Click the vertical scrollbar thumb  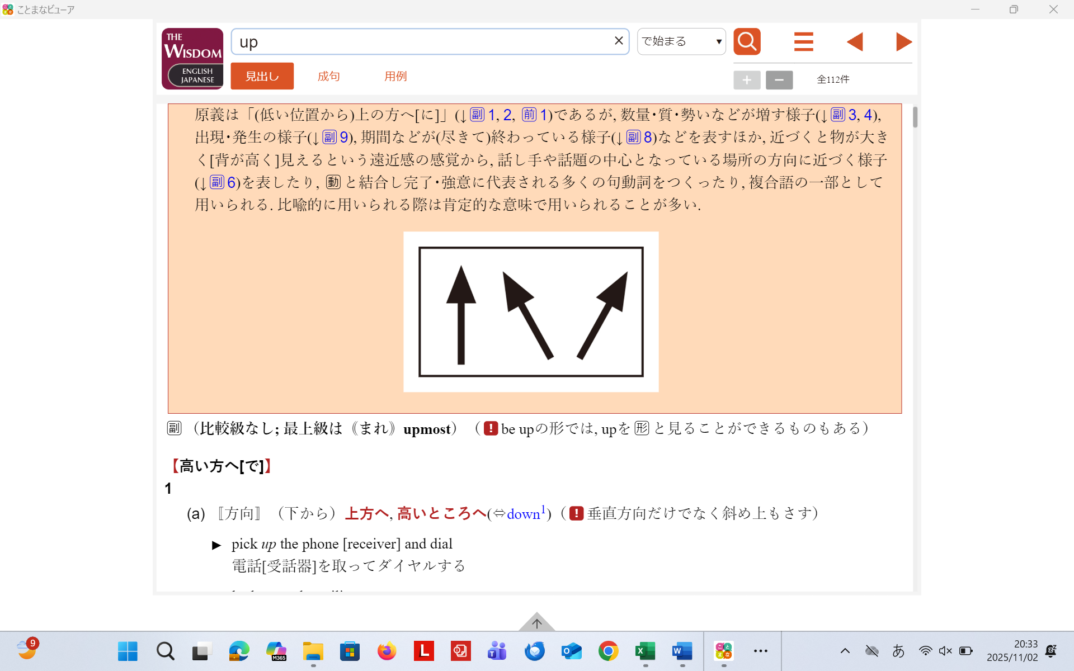(915, 117)
